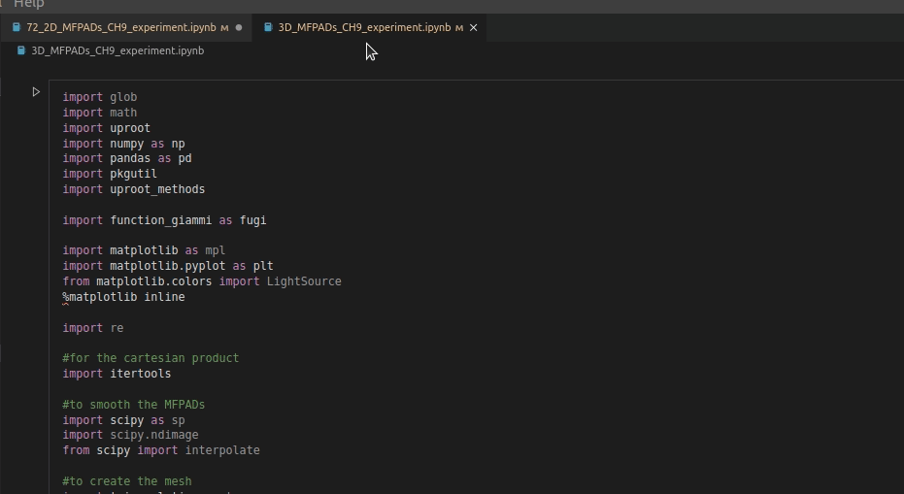This screenshot has height=494, width=904.
Task: Click 'import matplotlib as mpl' line
Action: click(144, 250)
